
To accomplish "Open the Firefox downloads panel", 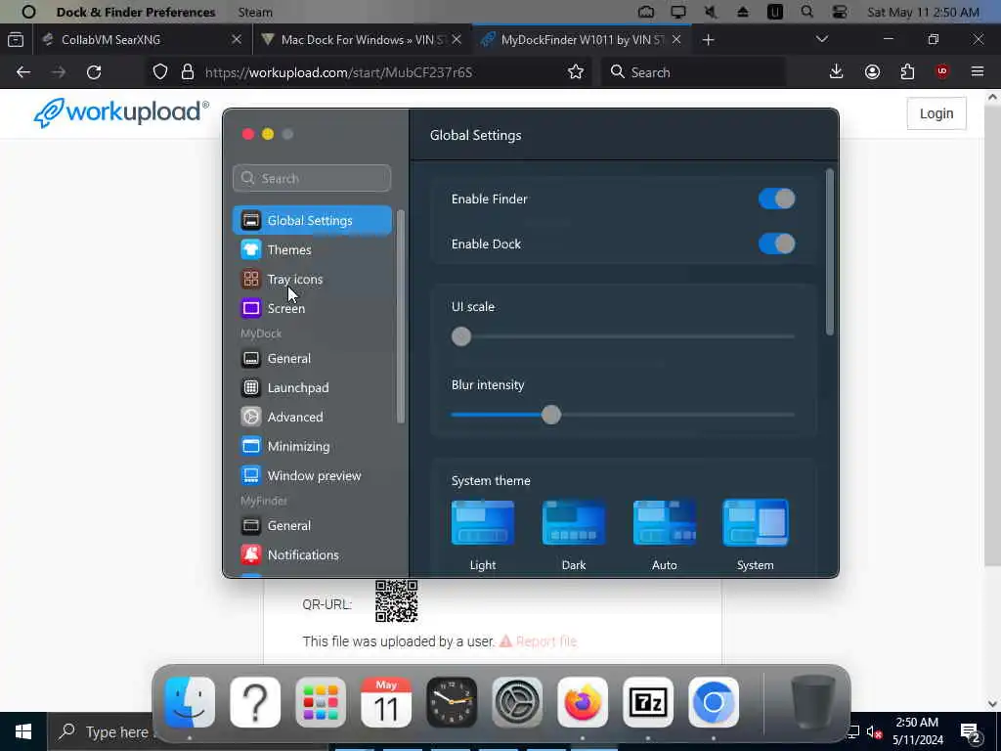I will click(x=837, y=72).
